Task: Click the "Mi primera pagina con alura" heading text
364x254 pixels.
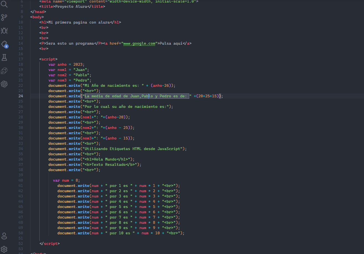Action: [x=79, y=22]
